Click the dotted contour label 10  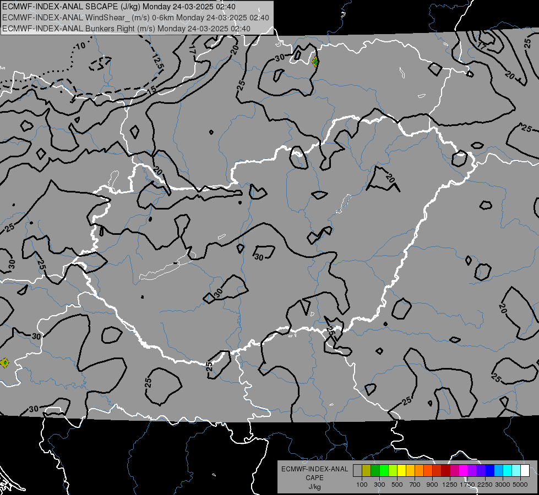coord(80,46)
